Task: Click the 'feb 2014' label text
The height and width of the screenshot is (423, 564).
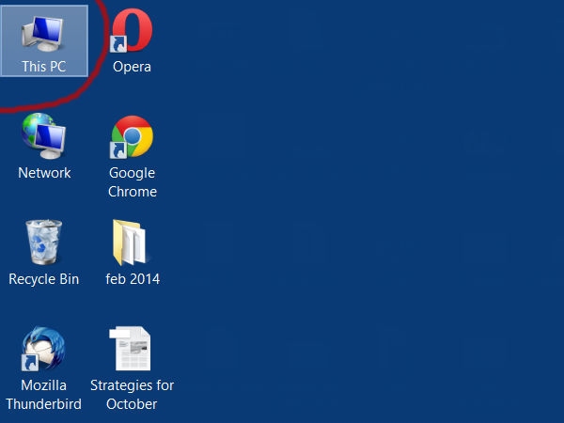Action: [x=133, y=279]
